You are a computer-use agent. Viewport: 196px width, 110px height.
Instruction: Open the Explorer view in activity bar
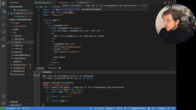coord(3,3)
